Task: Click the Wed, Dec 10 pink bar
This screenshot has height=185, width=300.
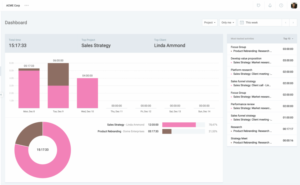Action: [x=87, y=93]
